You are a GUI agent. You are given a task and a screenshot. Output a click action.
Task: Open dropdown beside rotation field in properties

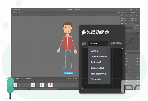click(x=135, y=23)
